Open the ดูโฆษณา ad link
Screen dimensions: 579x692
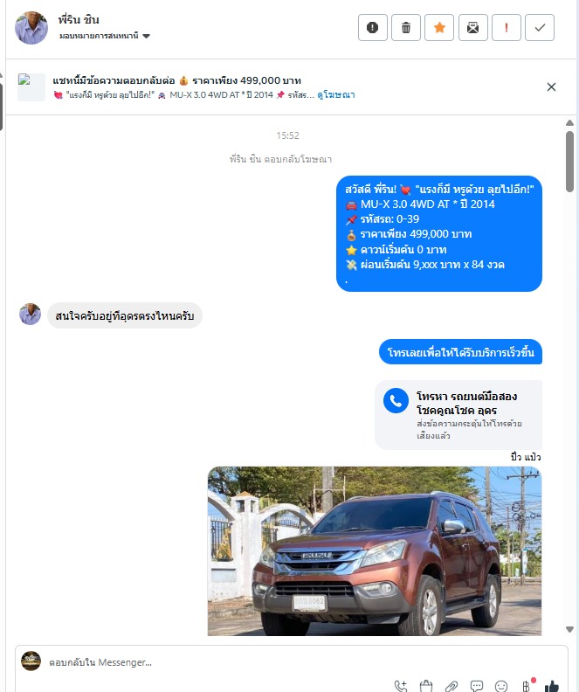pos(336,95)
